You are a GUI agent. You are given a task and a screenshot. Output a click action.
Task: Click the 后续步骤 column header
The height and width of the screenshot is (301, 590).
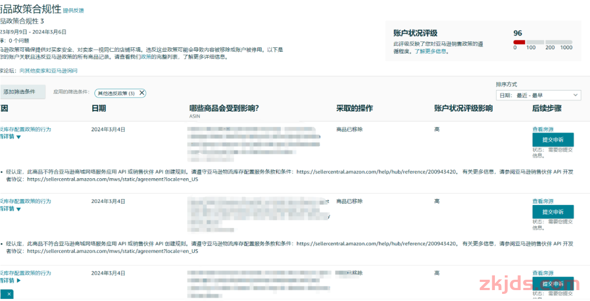tap(547, 109)
